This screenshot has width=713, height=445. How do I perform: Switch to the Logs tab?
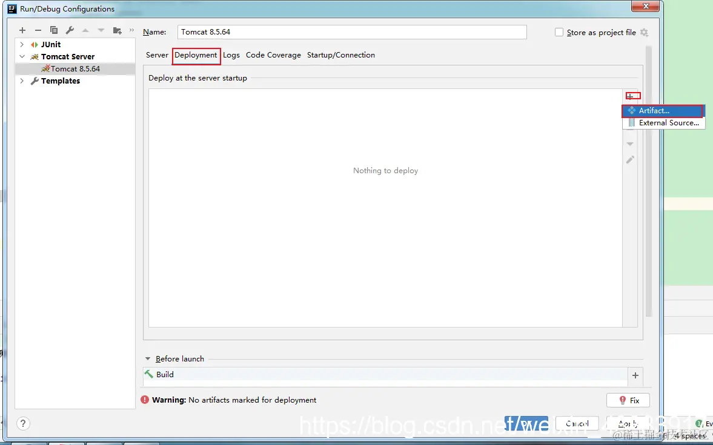[231, 55]
